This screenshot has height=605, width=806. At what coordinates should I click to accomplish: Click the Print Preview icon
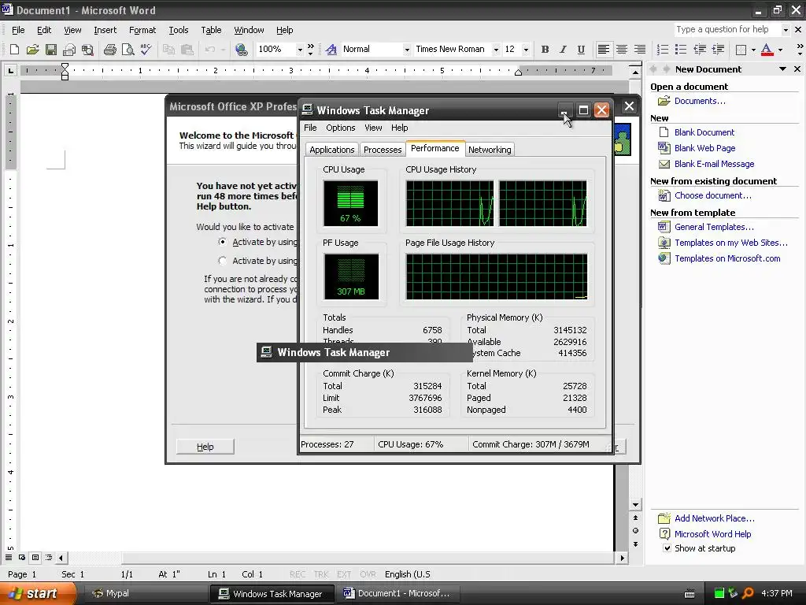click(x=128, y=50)
